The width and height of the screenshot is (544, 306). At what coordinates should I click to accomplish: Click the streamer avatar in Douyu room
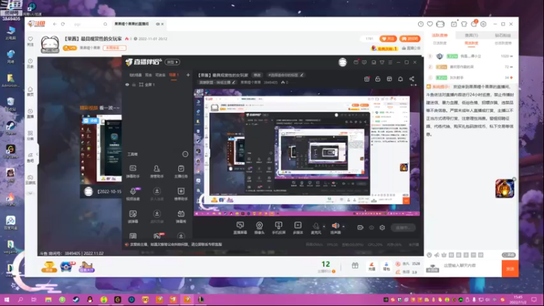coord(50,44)
